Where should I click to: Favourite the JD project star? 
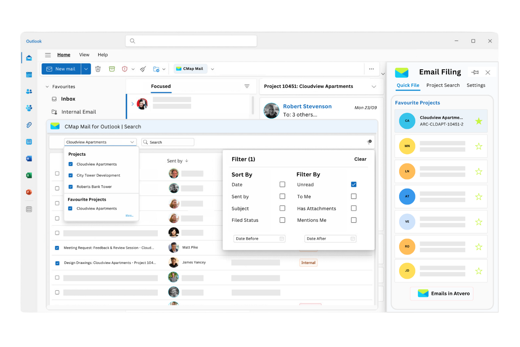479,271
